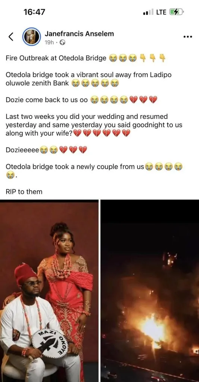Open the night fire outbreak photo
The width and height of the screenshot is (199, 382).
point(150,291)
